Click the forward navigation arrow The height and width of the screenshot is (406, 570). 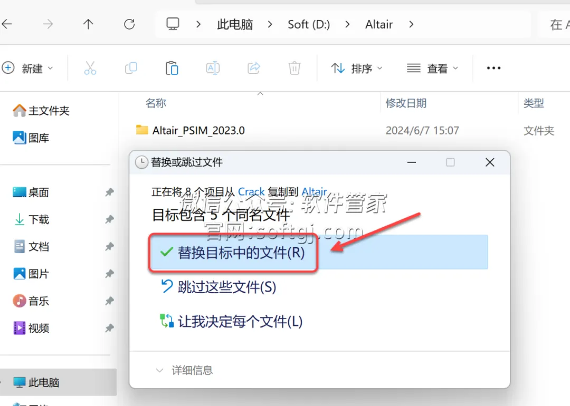[47, 24]
